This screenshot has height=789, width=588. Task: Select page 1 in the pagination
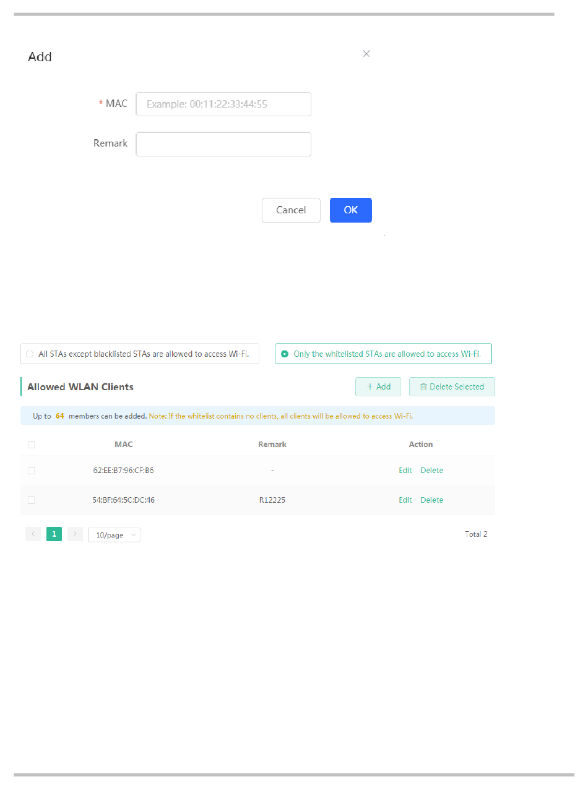click(54, 534)
